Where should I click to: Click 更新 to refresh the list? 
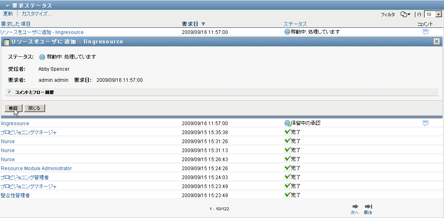coord(8,14)
